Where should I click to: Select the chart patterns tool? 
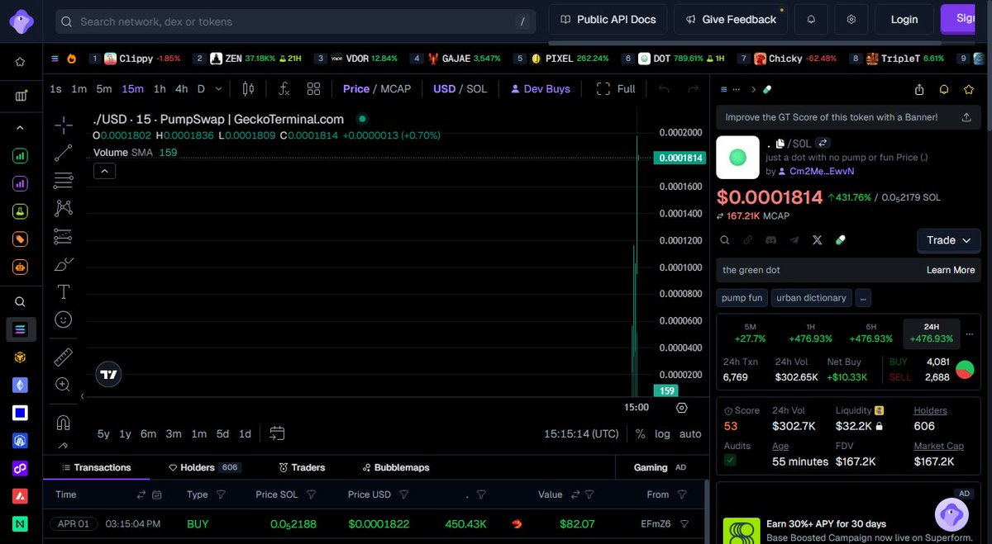pos(64,208)
